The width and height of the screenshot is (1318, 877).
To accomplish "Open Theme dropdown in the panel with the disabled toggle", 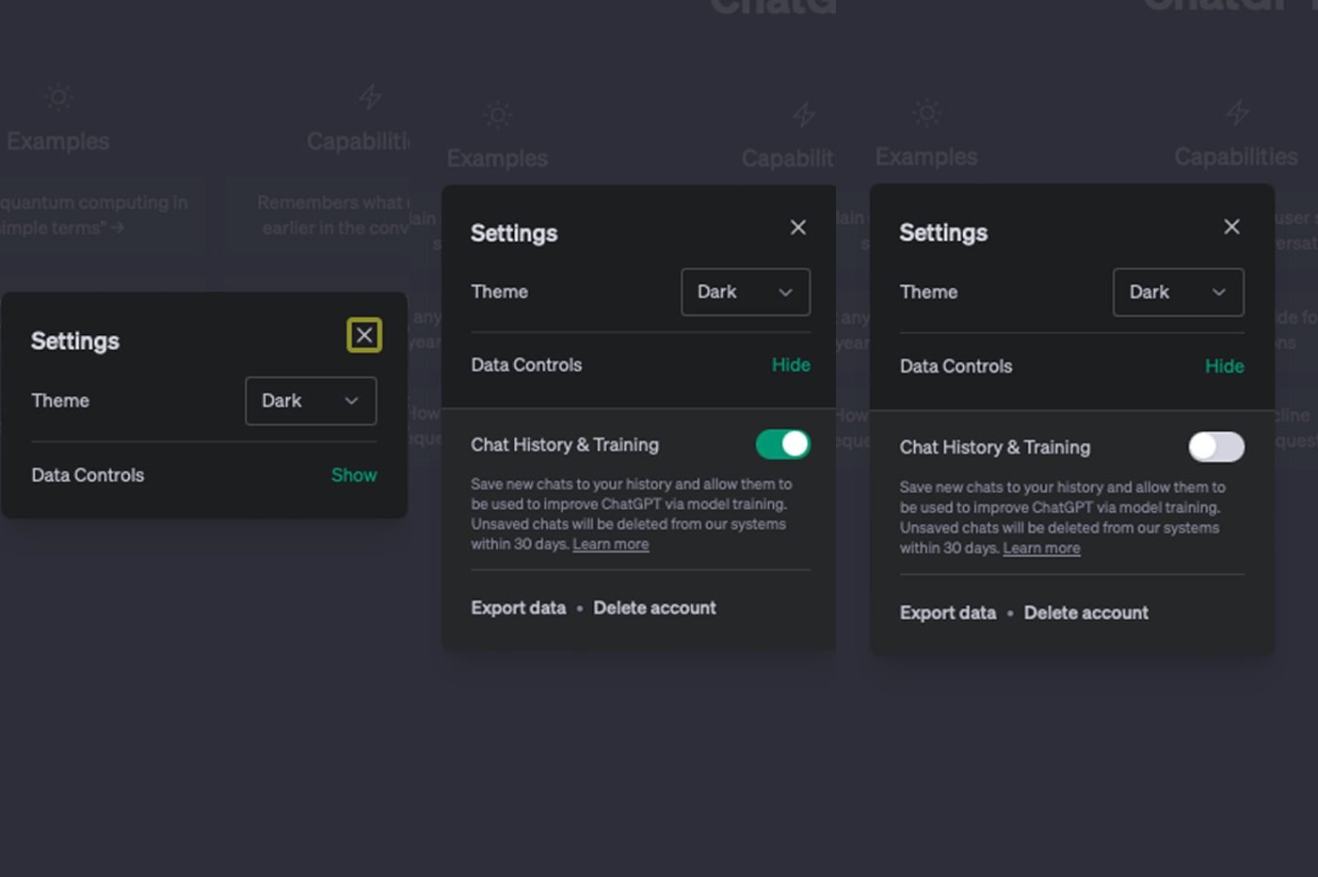I will click(1178, 292).
